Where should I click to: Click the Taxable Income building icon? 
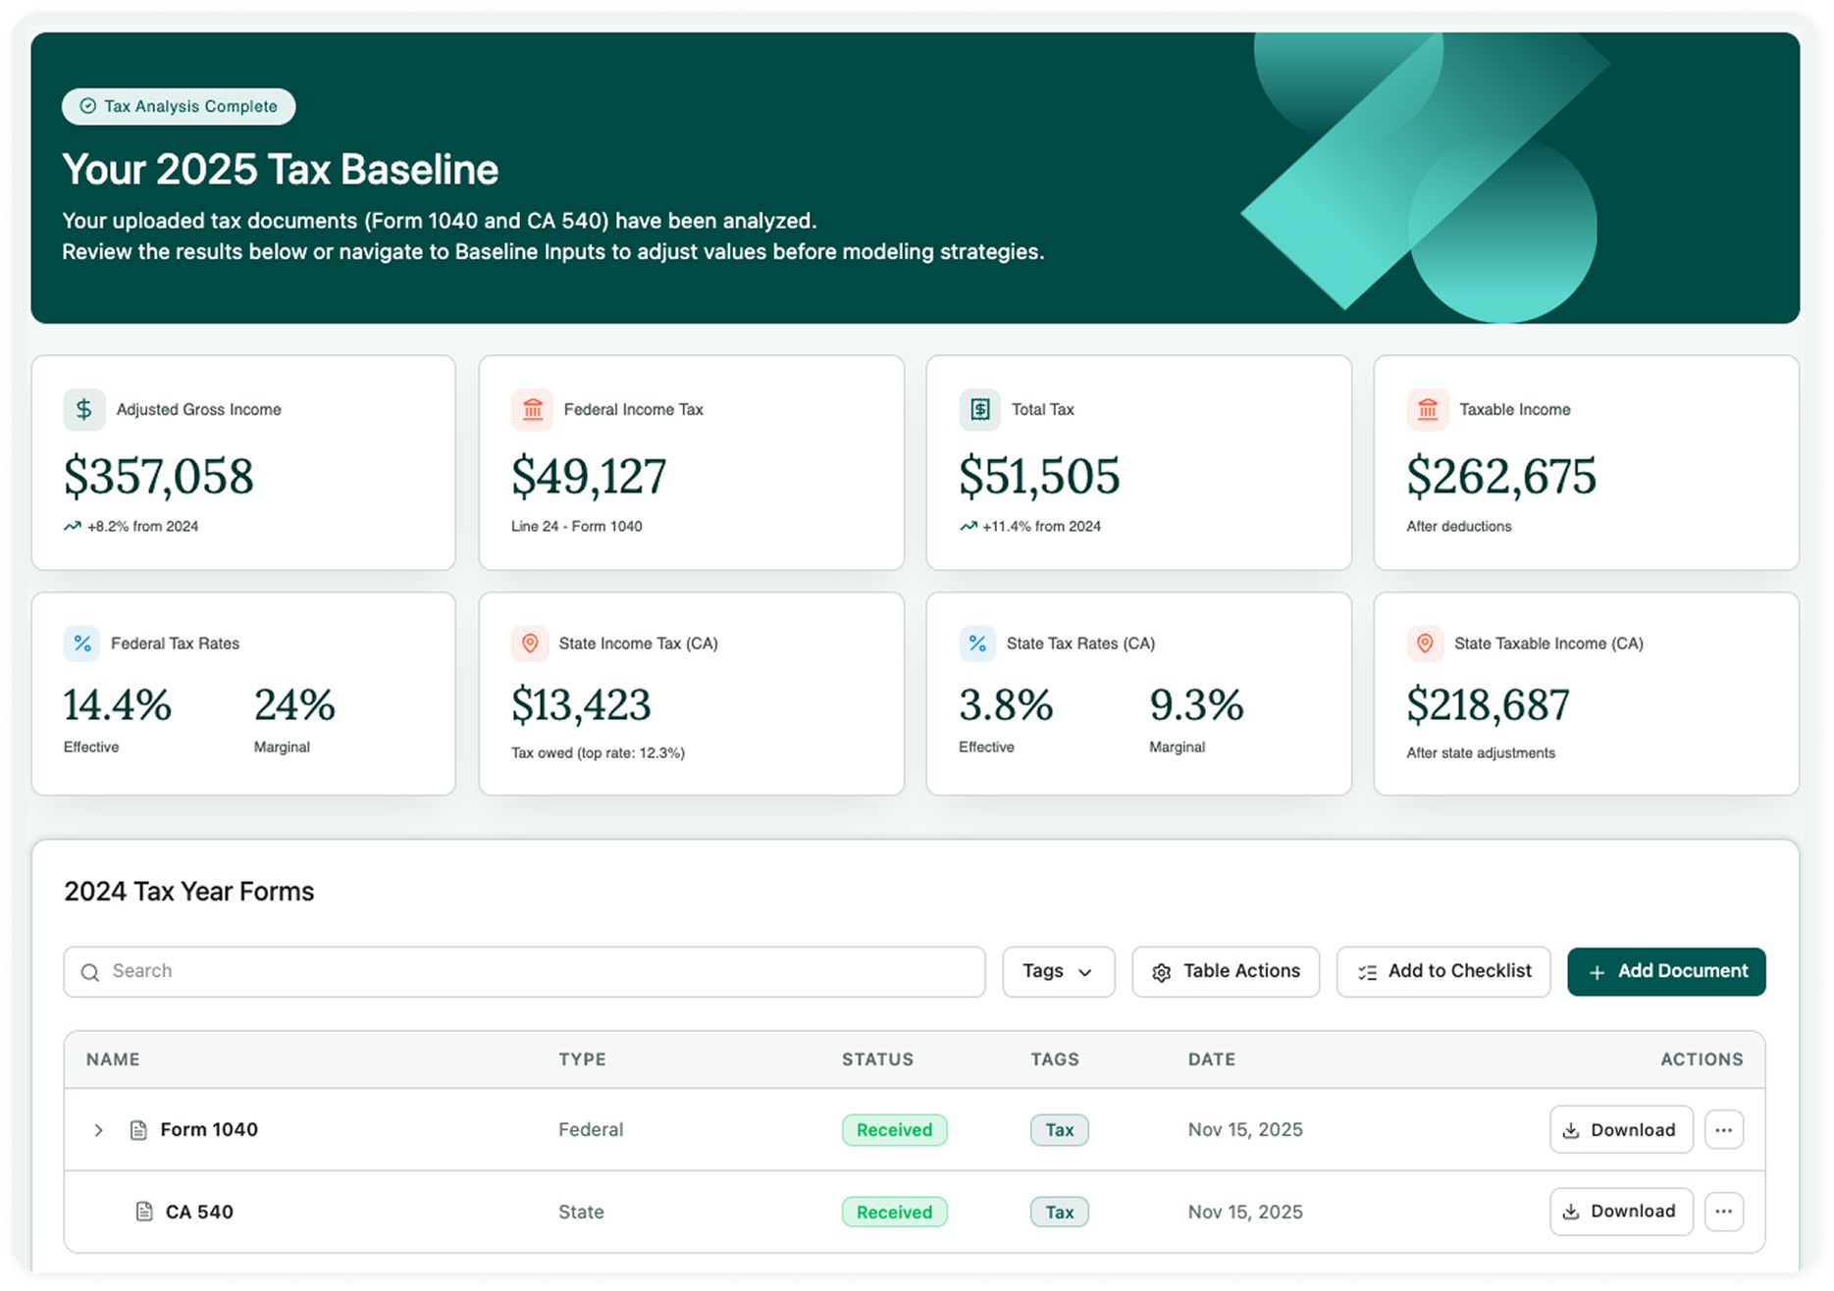[1427, 410]
